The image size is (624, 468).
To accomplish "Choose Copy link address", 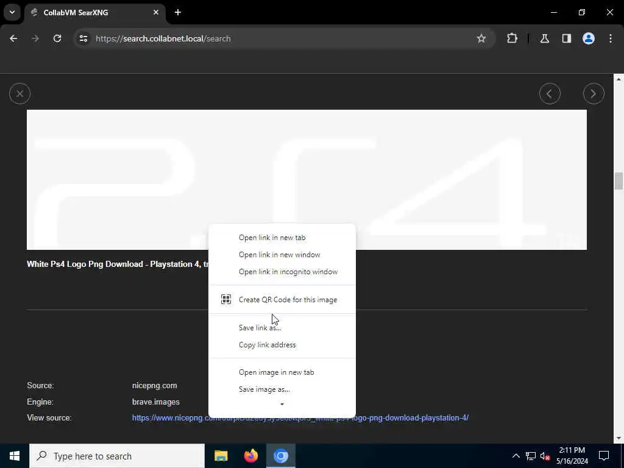I will [x=282, y=345].
